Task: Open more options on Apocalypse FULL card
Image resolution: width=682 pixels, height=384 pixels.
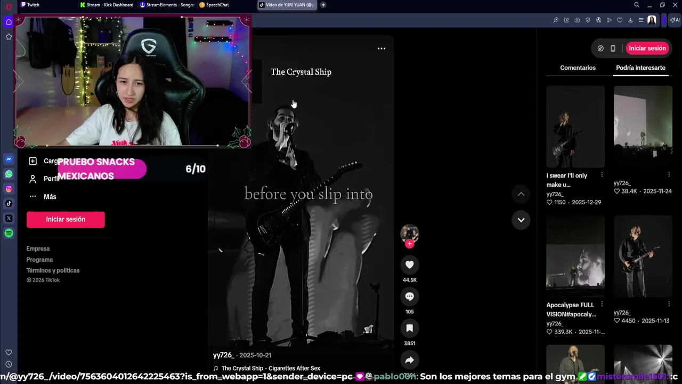Action: (602, 304)
